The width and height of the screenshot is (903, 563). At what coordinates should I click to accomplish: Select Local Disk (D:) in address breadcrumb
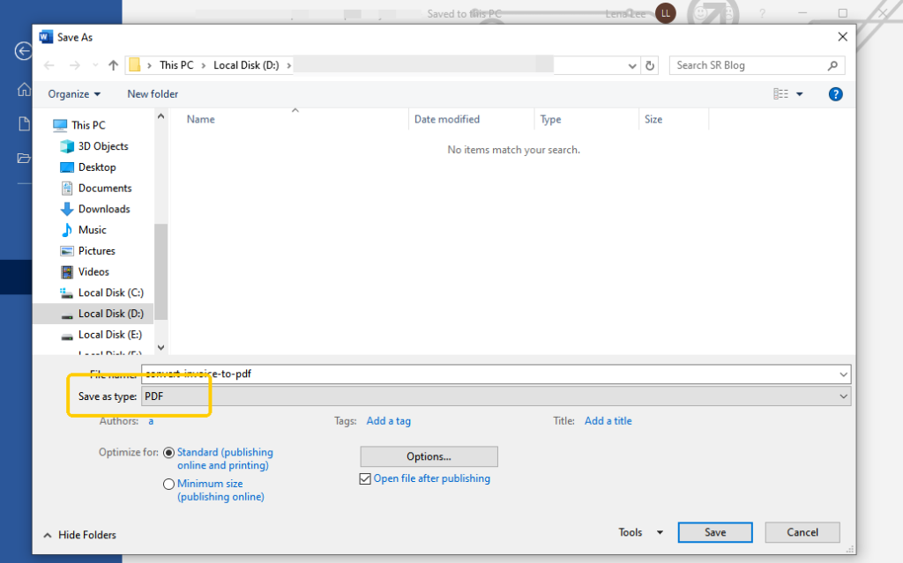246,65
